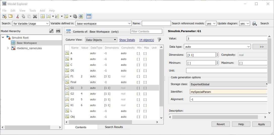This screenshot has height=135, width=274.
Task: Open the Tools menu
Action: click(32, 11)
